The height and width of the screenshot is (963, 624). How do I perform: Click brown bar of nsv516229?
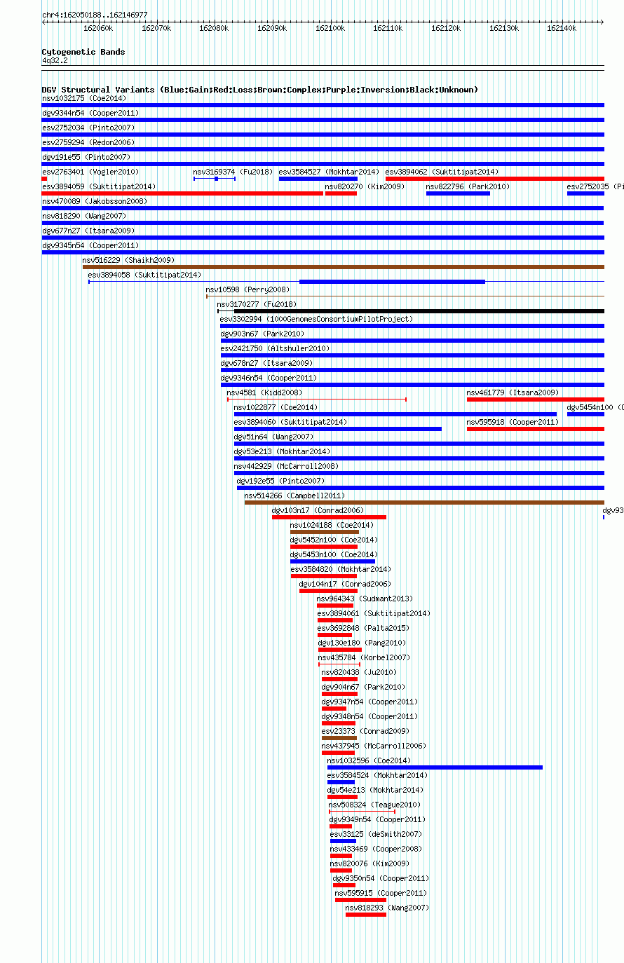coord(344,267)
